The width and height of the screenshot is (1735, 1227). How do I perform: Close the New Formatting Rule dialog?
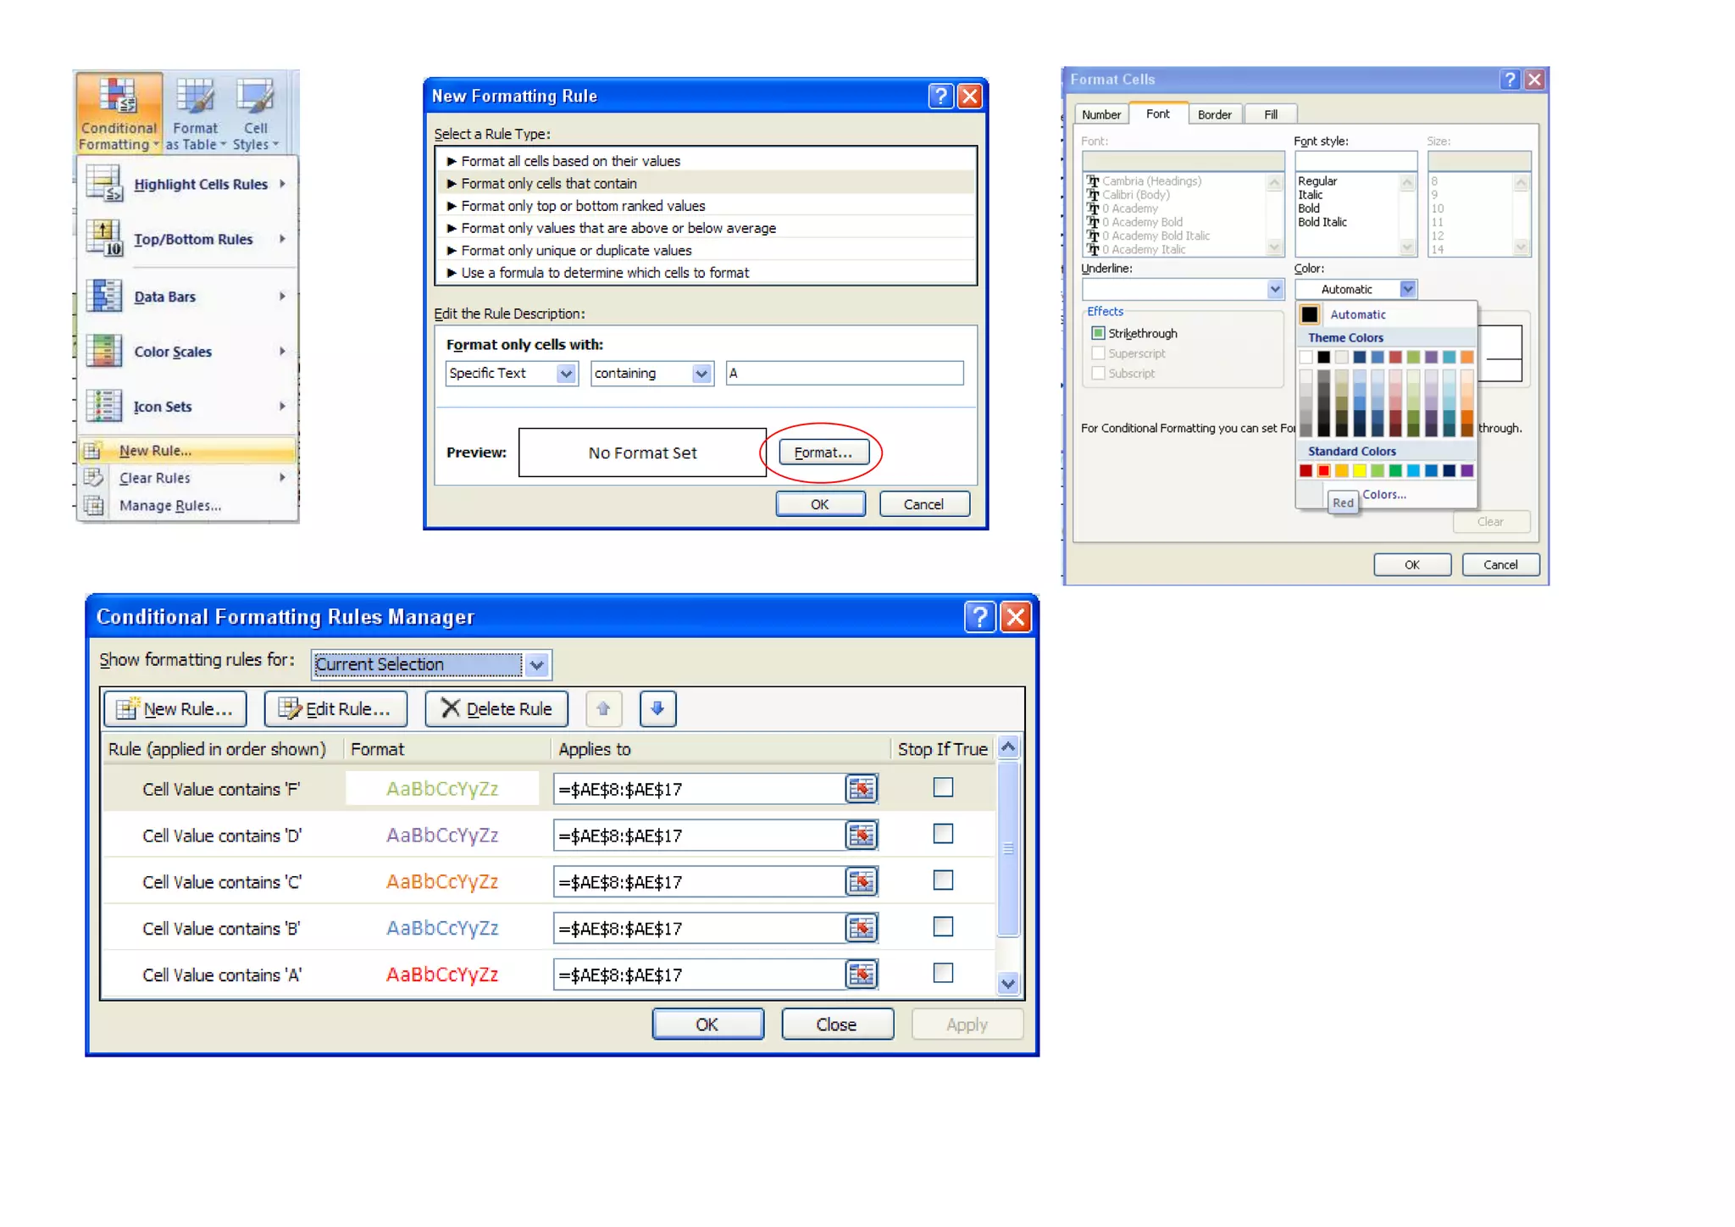(969, 96)
